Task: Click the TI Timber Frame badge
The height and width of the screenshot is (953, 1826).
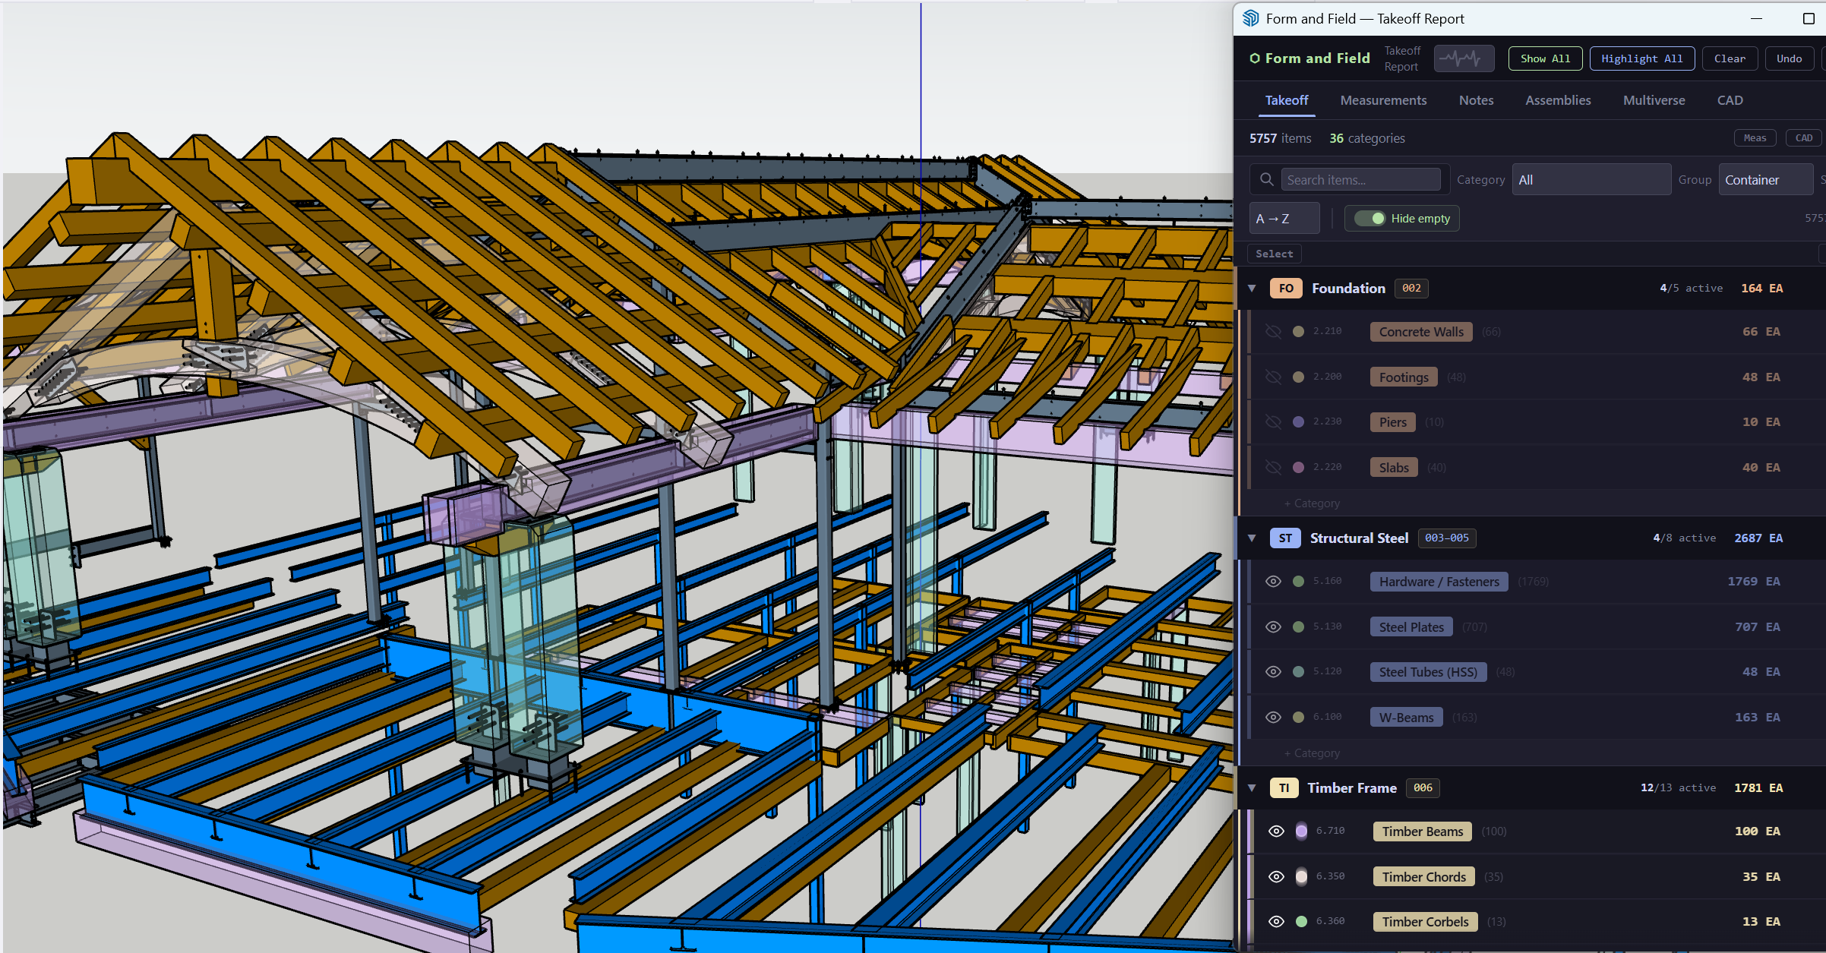Action: coord(1284,788)
